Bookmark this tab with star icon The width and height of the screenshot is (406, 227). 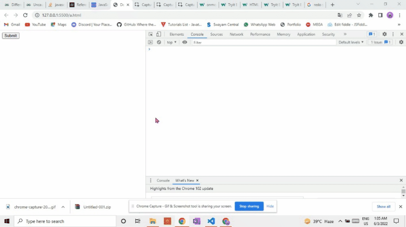[x=359, y=15]
